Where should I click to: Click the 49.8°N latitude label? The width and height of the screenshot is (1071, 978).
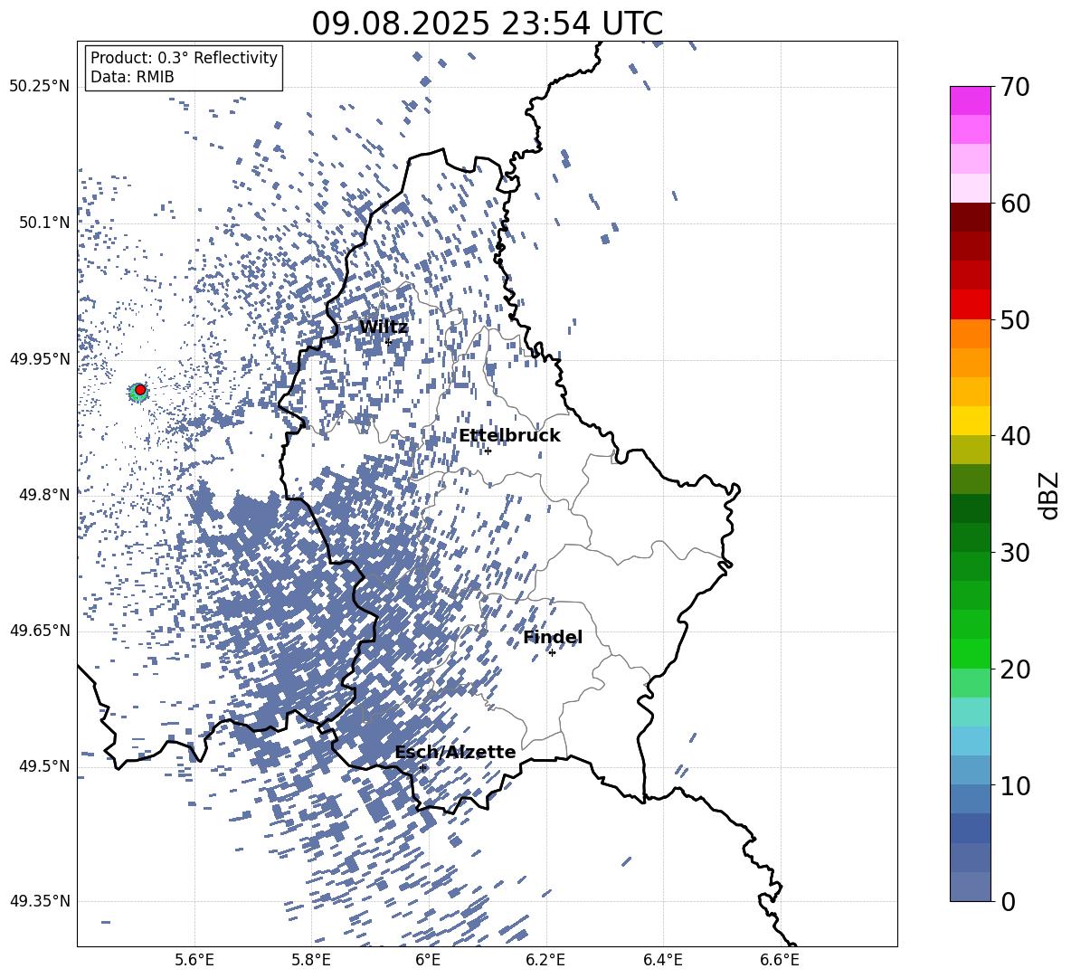click(x=44, y=495)
